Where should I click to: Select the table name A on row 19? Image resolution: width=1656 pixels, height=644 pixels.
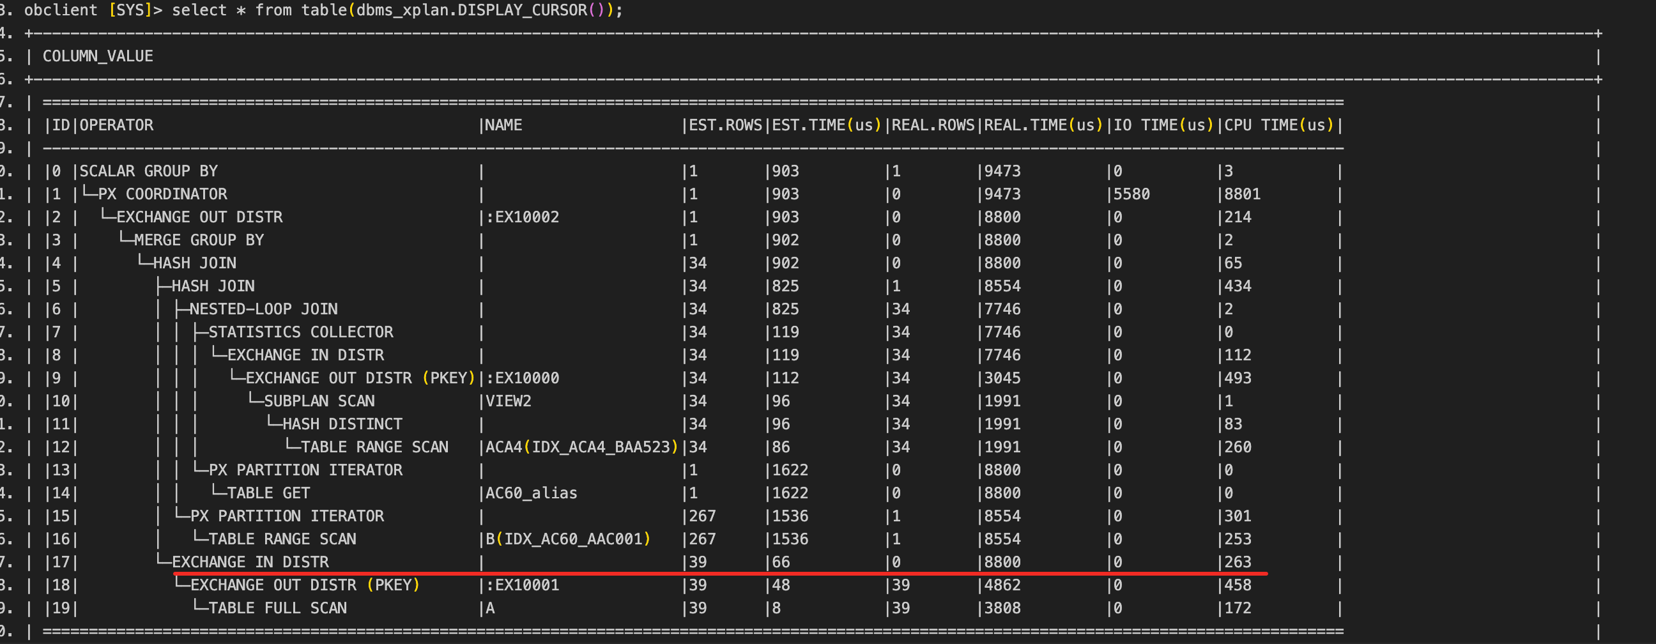[491, 608]
